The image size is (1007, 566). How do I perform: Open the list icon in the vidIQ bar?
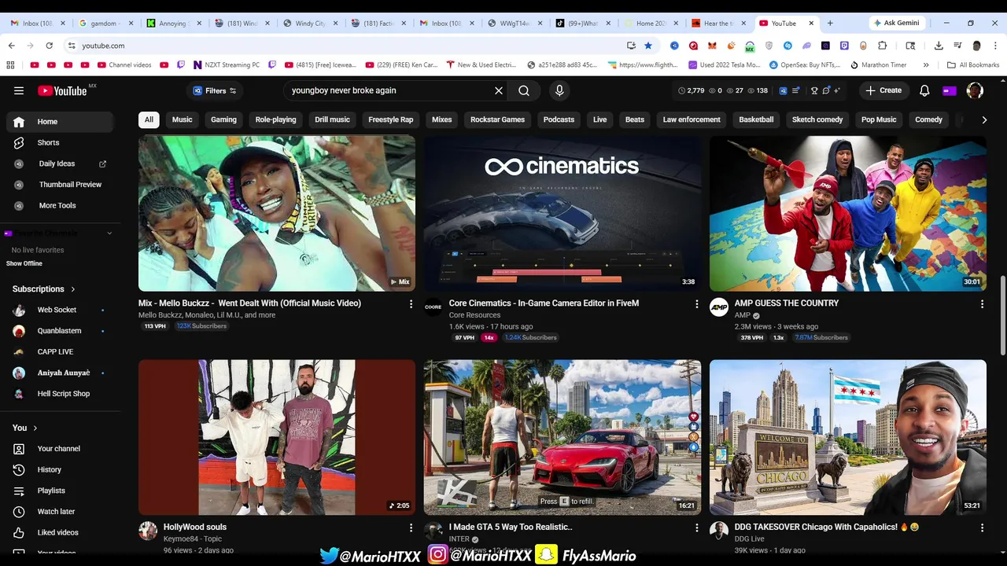[797, 90]
